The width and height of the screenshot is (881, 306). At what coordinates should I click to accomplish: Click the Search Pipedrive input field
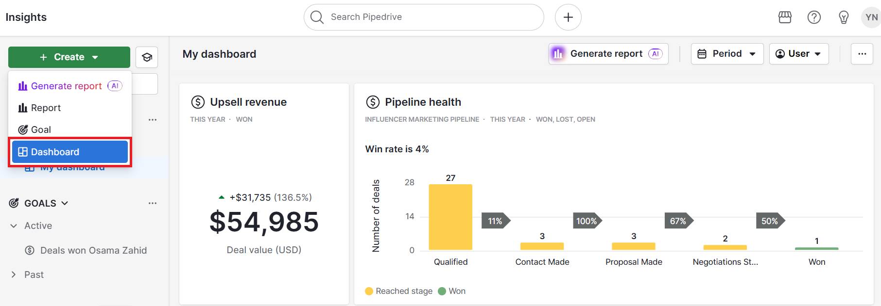click(424, 17)
